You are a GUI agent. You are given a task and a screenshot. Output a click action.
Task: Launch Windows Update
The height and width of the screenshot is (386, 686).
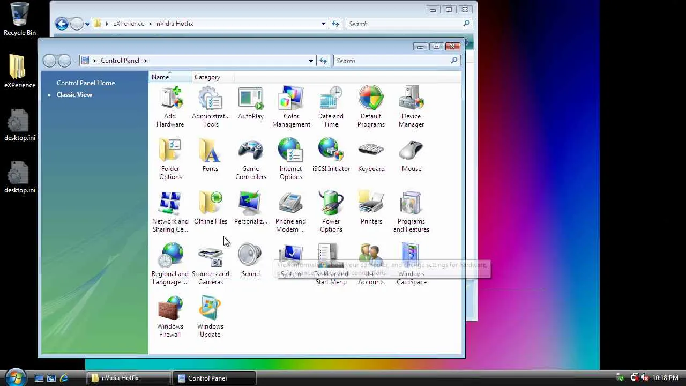click(x=210, y=317)
